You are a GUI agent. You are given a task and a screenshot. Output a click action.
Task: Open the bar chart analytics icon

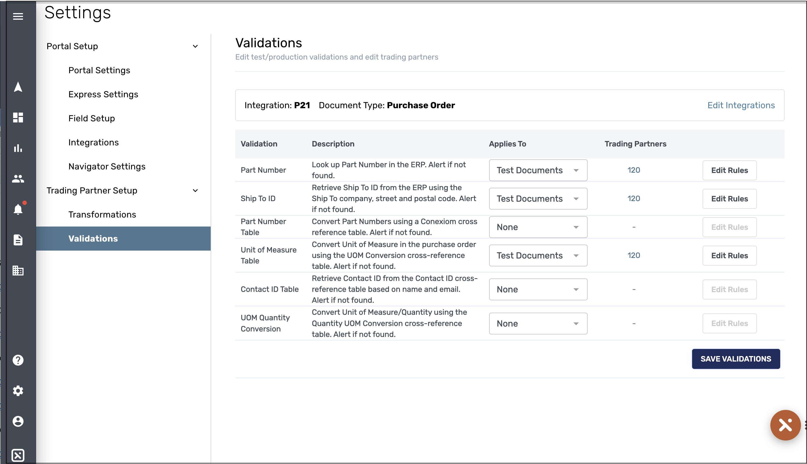click(x=18, y=148)
